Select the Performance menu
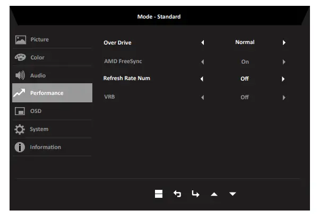 pyautogui.click(x=52, y=93)
